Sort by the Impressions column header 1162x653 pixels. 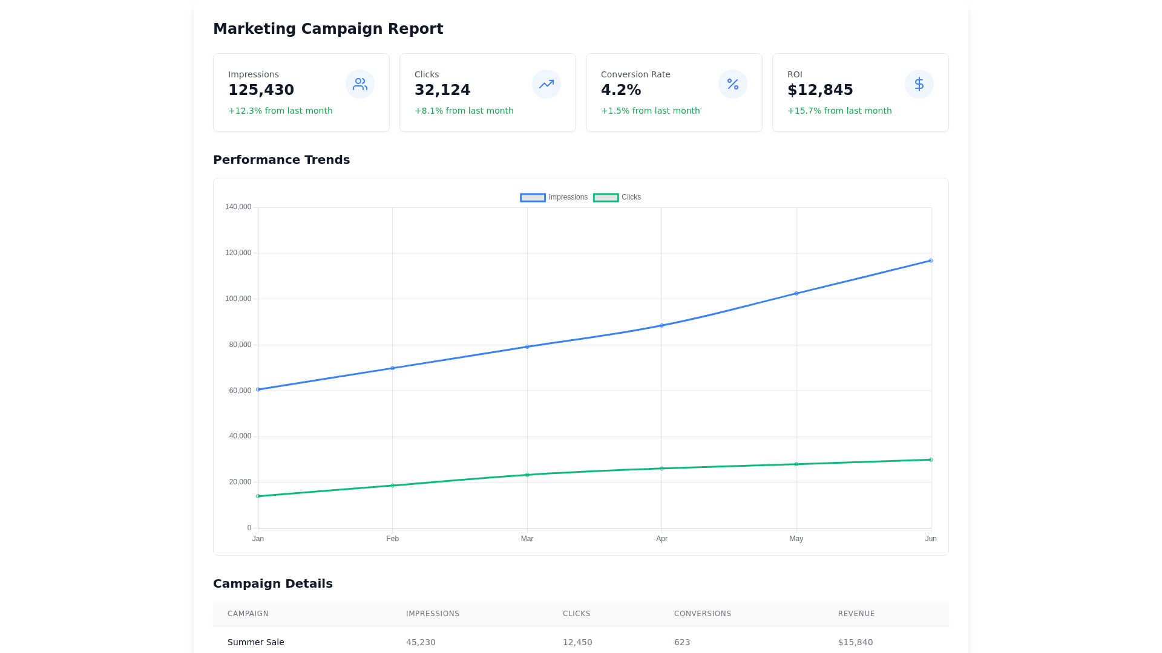[x=433, y=614]
